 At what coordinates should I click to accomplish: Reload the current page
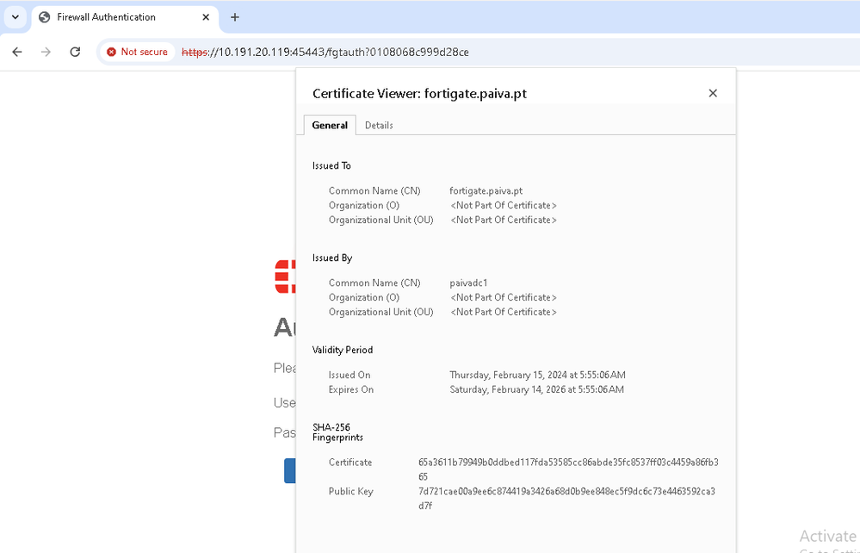coord(75,52)
